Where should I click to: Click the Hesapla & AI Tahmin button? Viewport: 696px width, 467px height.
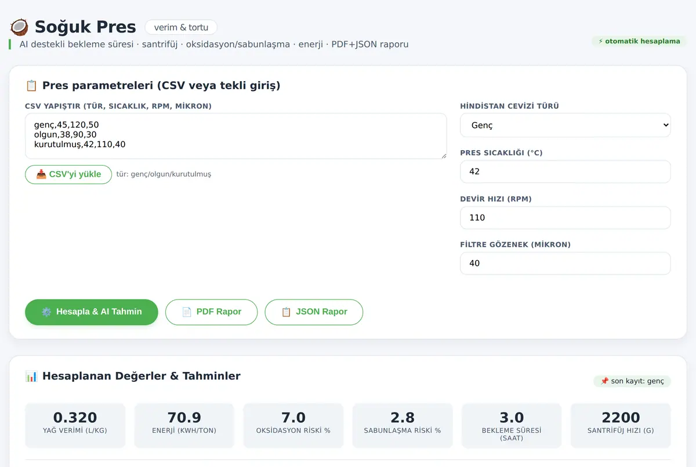tap(92, 312)
